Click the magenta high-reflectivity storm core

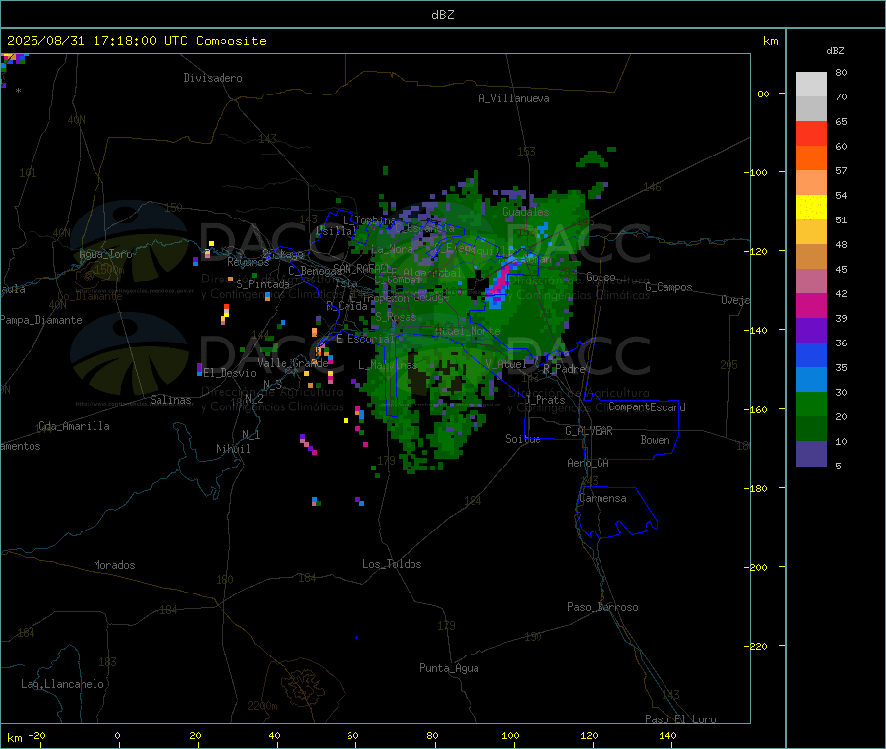tap(499, 281)
